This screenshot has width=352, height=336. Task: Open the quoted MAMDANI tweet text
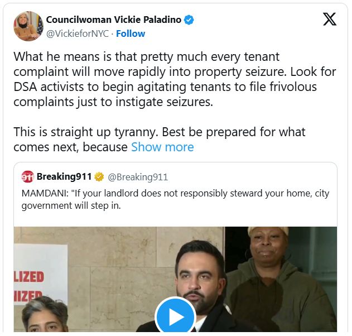tap(175, 199)
